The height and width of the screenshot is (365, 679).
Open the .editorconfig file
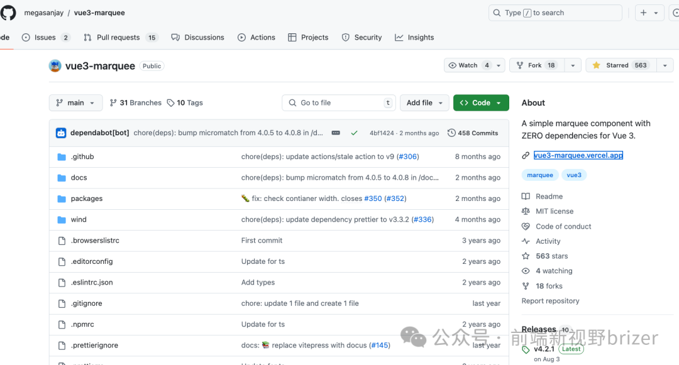pos(92,261)
